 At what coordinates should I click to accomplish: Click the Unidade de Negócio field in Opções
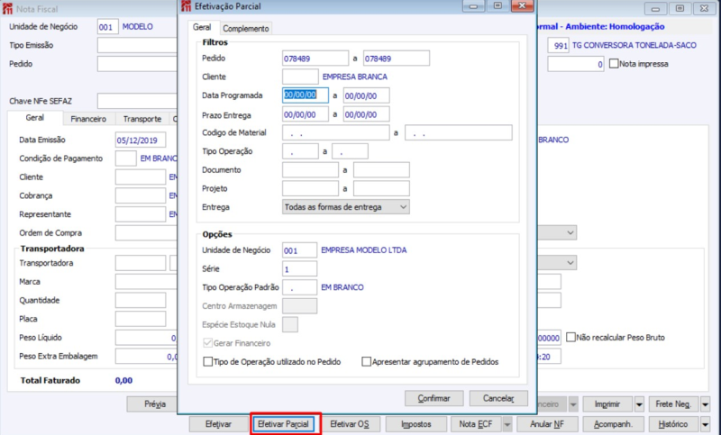point(299,250)
